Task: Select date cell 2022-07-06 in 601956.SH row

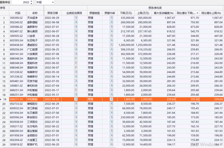Action: pos(53,113)
